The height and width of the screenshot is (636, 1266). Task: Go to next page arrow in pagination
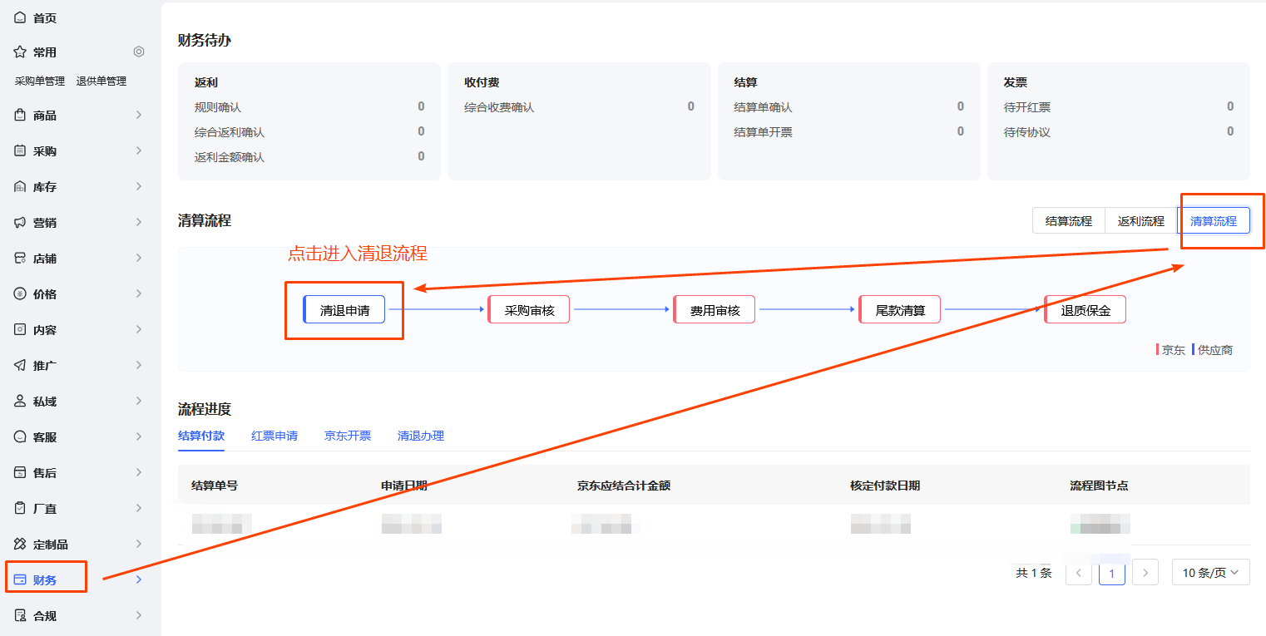tap(1145, 572)
